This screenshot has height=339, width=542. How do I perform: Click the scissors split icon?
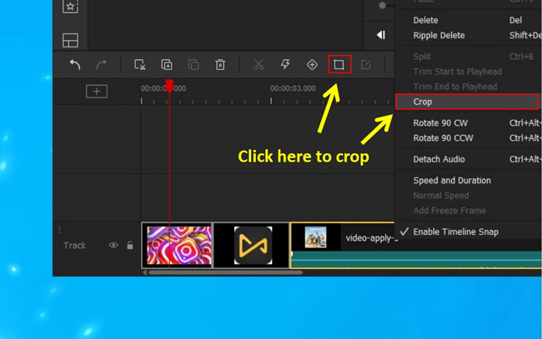click(258, 65)
